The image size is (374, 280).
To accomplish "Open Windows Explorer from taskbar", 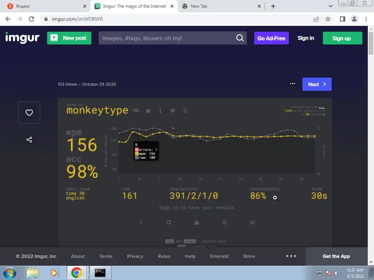I will (x=33, y=273).
